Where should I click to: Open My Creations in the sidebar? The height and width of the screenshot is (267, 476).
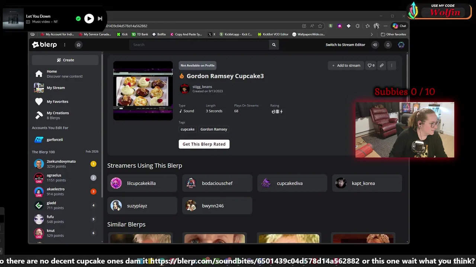tap(65, 115)
